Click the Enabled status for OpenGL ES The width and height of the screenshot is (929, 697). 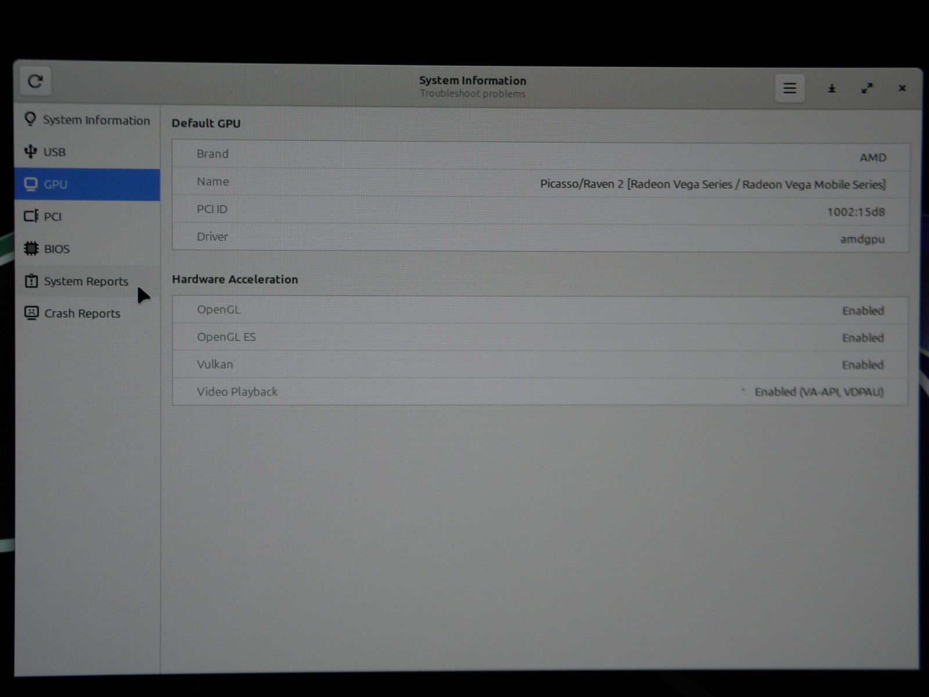(x=863, y=338)
